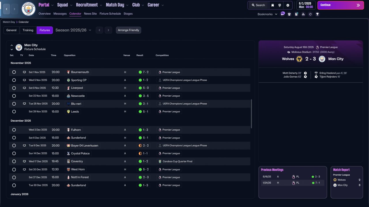369x207 pixels.
Task: Open the News Site sub-tab
Action: (91, 14)
